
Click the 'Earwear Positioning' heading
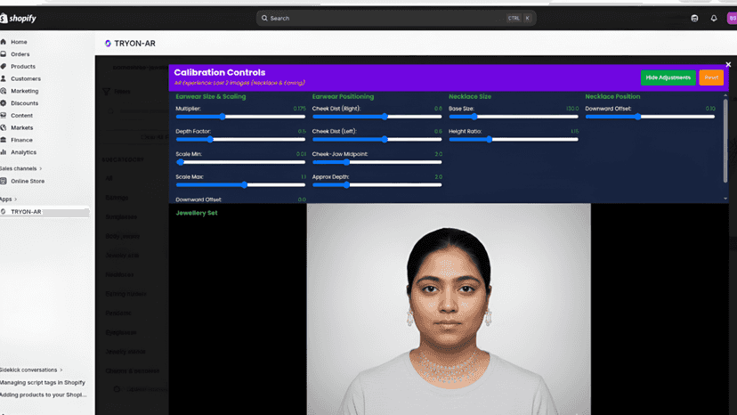pos(343,96)
